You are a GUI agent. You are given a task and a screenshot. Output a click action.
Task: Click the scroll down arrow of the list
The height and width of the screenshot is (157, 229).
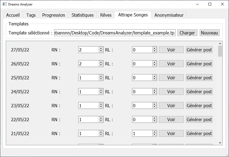(x=220, y=143)
